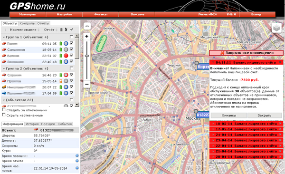The image size is (285, 174).
Task: Click the X icon on Закрыть все оповещения
Action: click(x=222, y=53)
